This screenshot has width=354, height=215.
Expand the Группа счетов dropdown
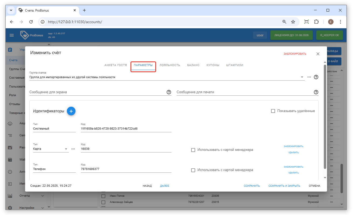point(302,77)
